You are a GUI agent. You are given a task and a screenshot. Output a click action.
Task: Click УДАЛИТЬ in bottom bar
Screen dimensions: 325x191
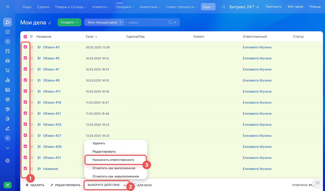pos(35,185)
